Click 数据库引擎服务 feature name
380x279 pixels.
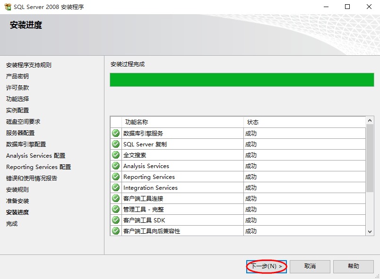click(143, 133)
